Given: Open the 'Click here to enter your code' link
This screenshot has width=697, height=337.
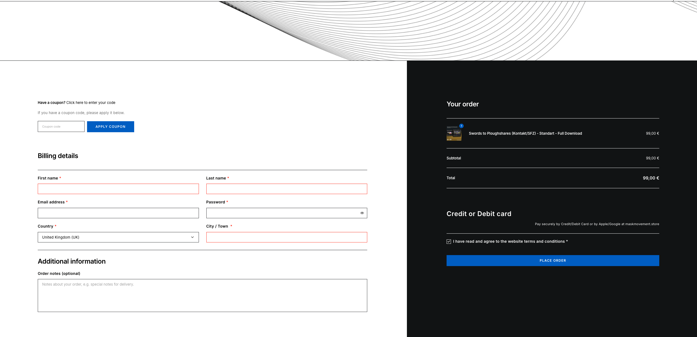Looking at the screenshot, I should pyautogui.click(x=91, y=103).
